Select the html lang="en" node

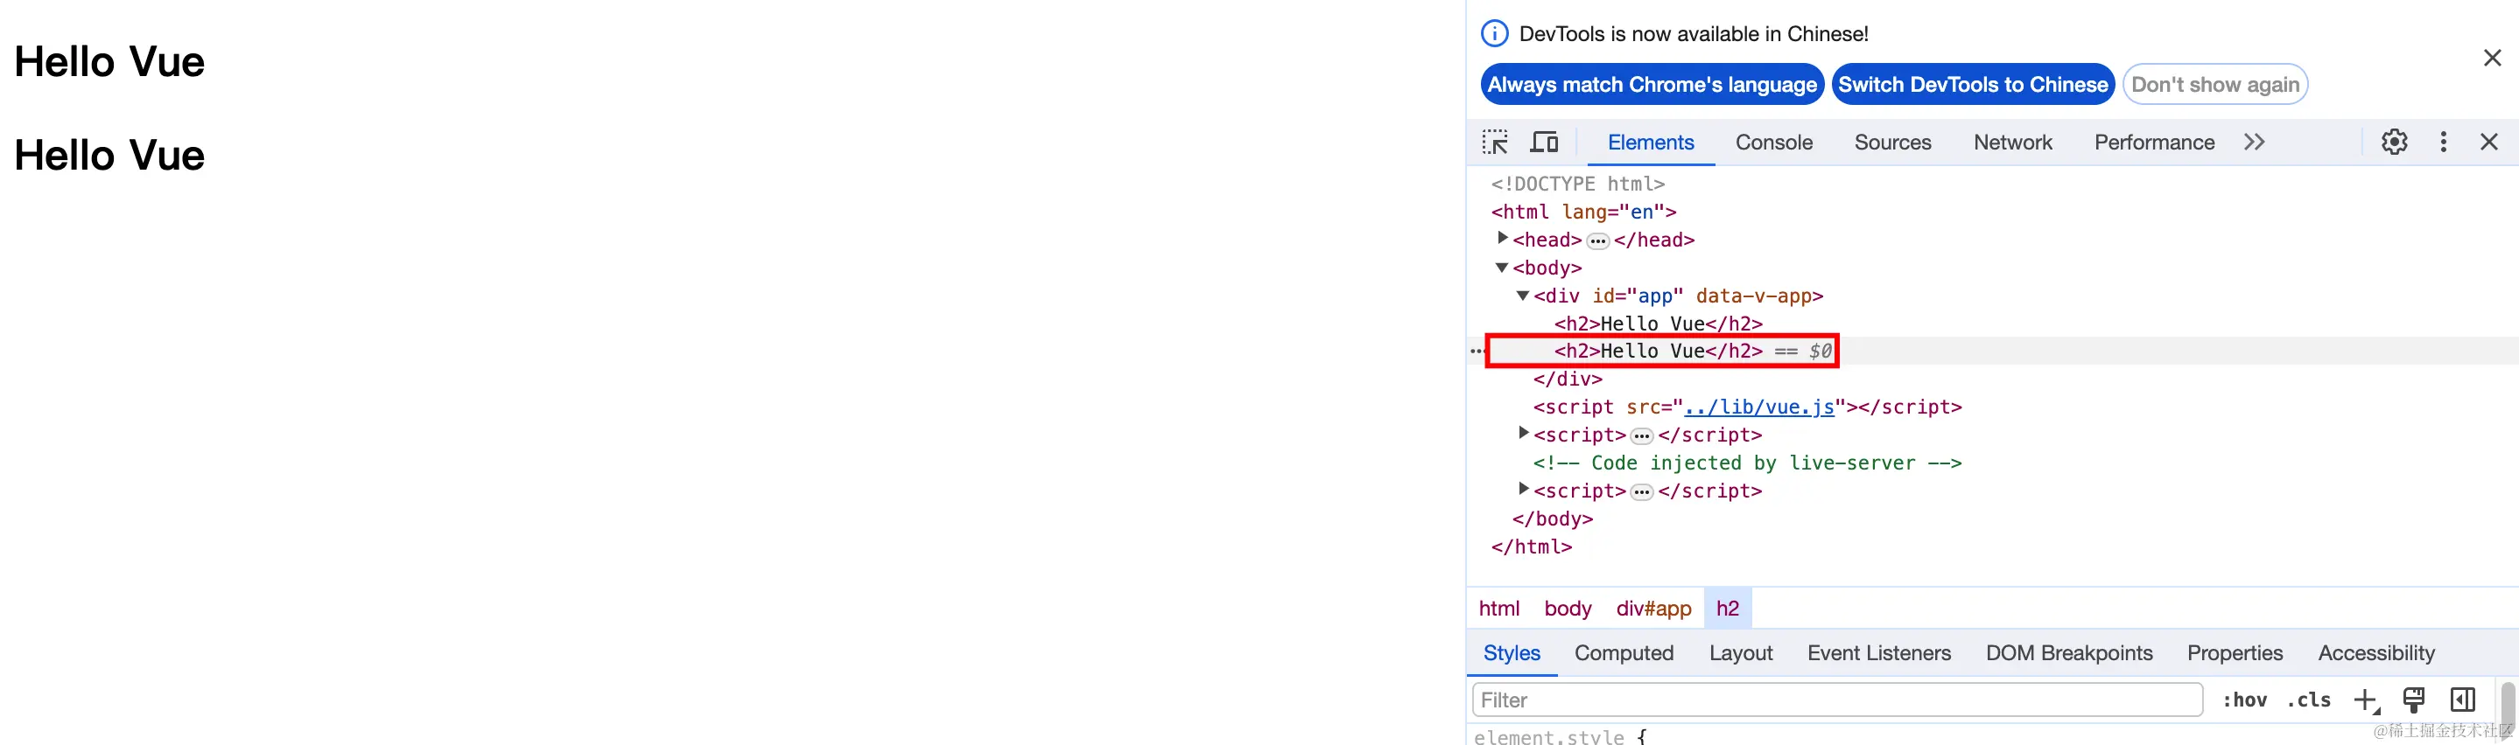(x=1583, y=212)
